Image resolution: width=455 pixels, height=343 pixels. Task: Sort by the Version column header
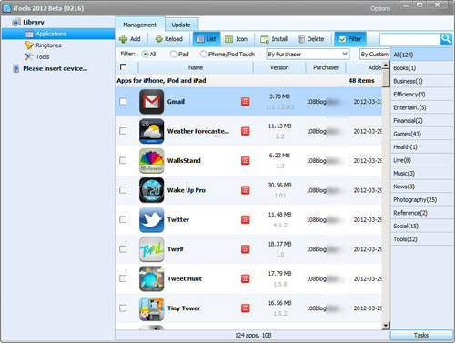pyautogui.click(x=279, y=67)
